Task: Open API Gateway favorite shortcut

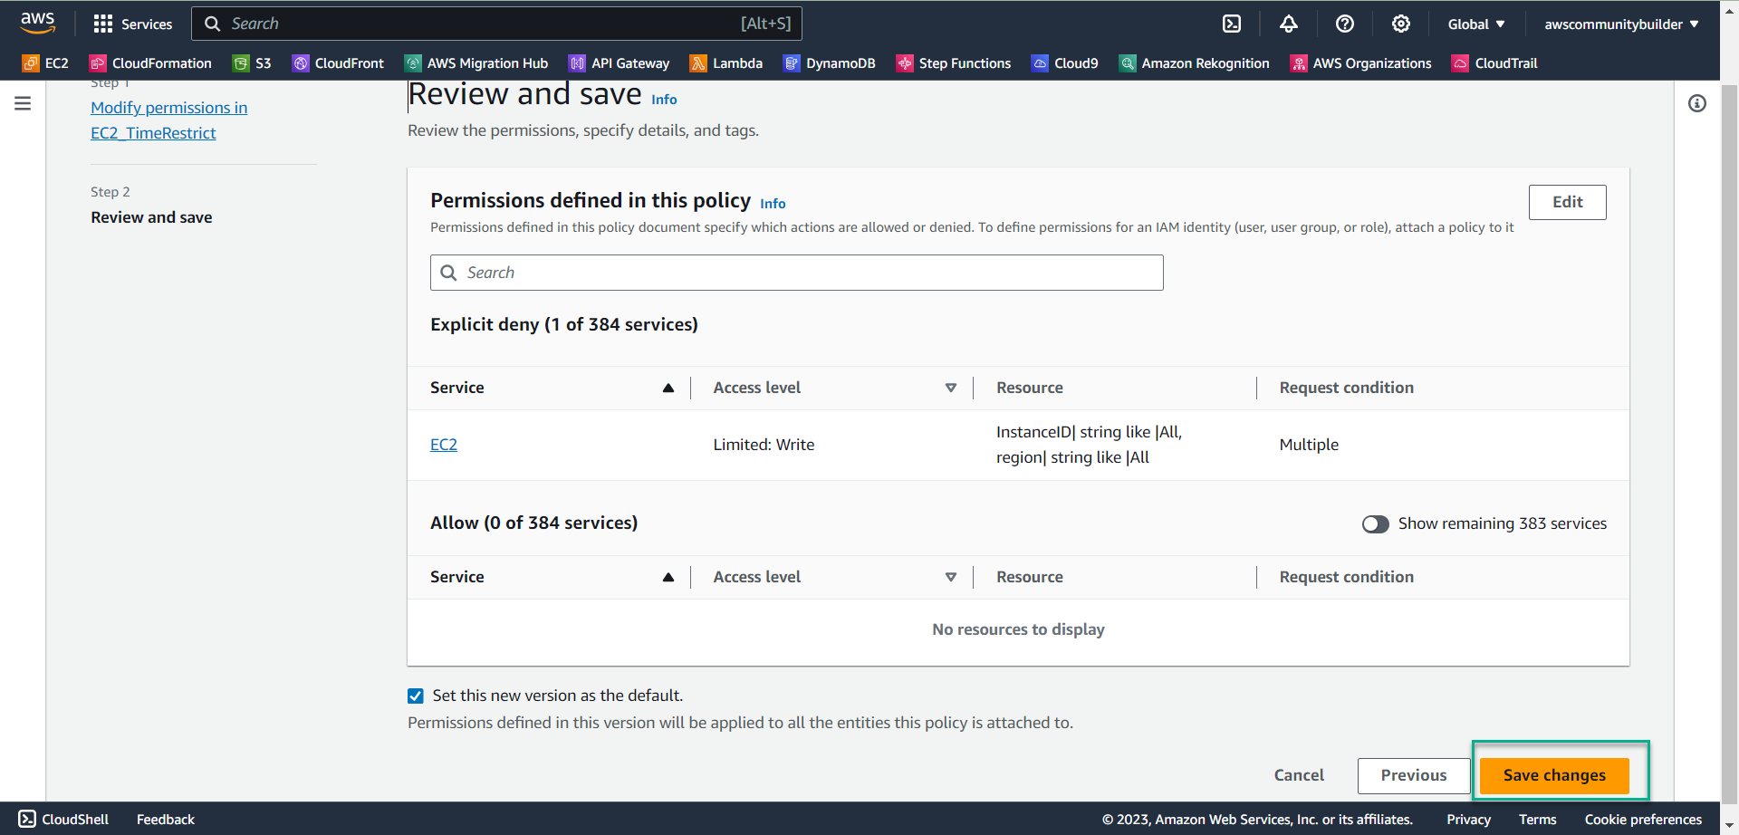Action: pyautogui.click(x=620, y=63)
